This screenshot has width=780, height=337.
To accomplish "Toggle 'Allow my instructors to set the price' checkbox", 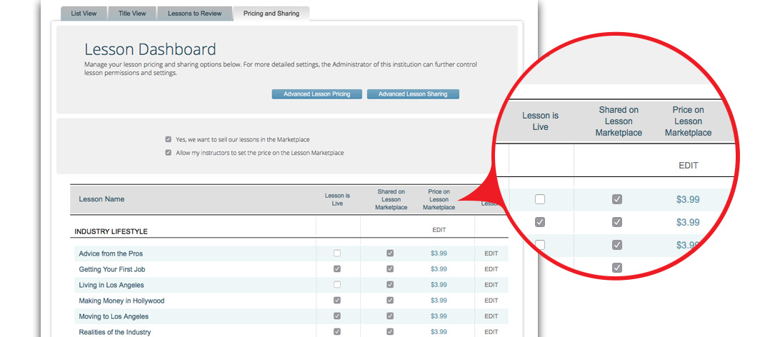I will [x=168, y=153].
